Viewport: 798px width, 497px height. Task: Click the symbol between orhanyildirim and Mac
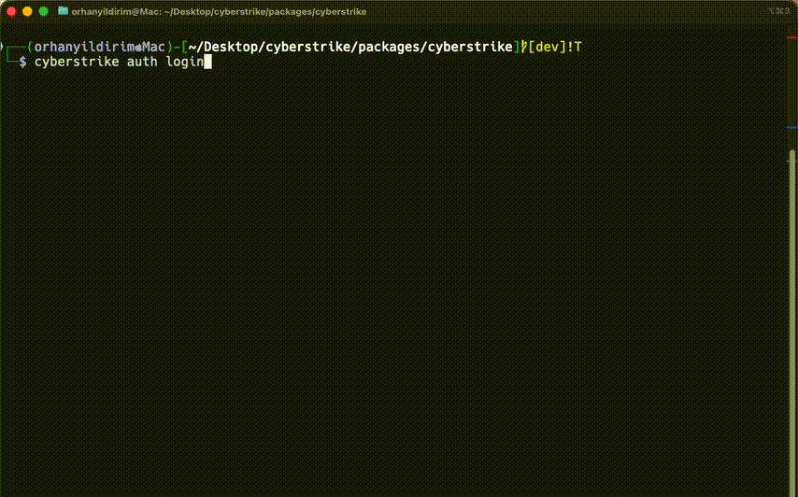[137, 47]
